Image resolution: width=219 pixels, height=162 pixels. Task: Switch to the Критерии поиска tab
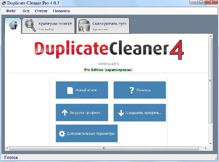(49, 26)
